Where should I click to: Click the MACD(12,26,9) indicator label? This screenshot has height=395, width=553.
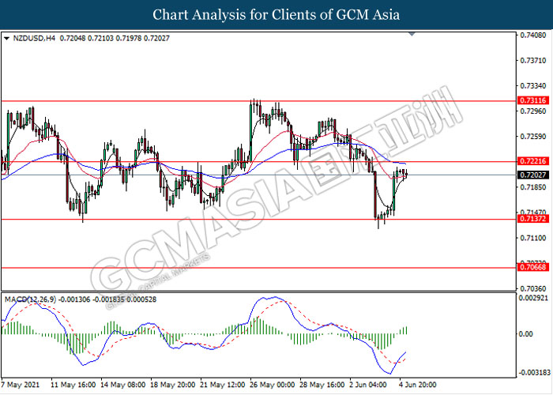point(30,299)
